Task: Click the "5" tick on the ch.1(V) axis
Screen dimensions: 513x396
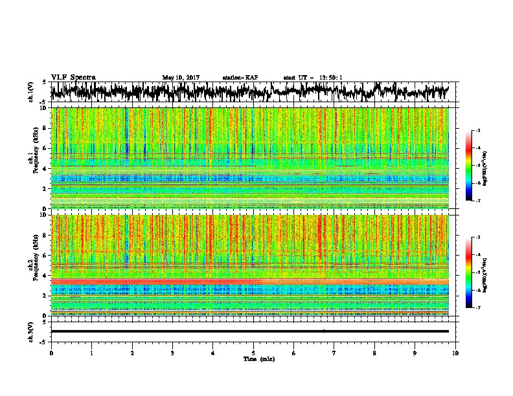Action: tap(45, 82)
